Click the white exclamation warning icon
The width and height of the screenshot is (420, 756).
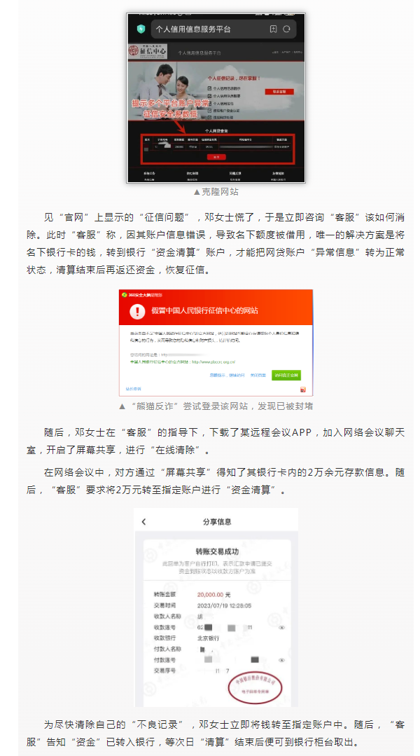137,310
